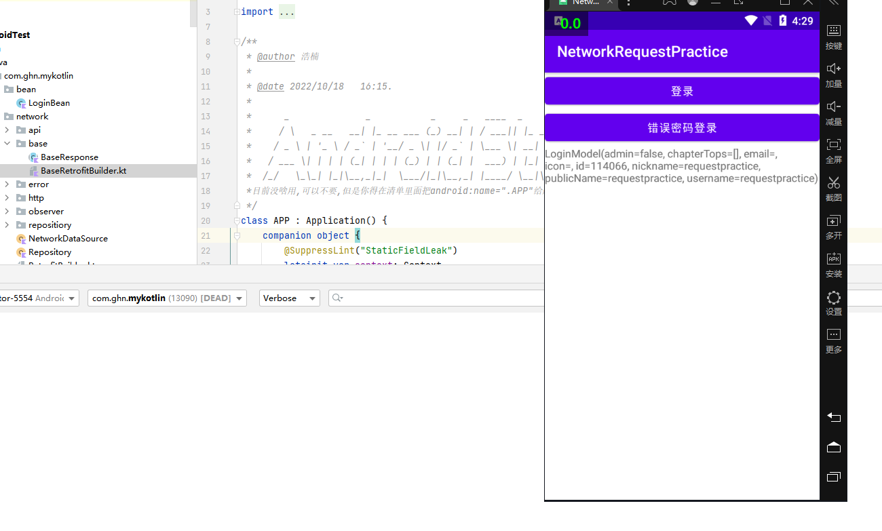Open multi-instance manager (多开)
The height and width of the screenshot is (531, 882).
(834, 227)
